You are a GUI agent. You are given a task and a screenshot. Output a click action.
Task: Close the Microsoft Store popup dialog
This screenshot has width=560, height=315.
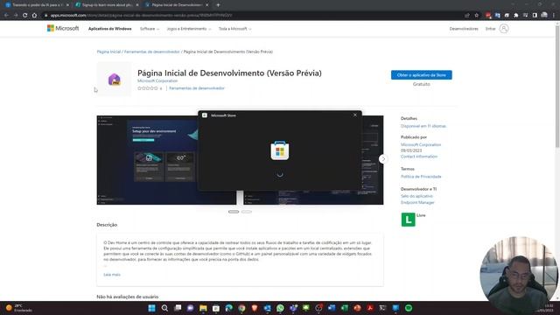[354, 115]
